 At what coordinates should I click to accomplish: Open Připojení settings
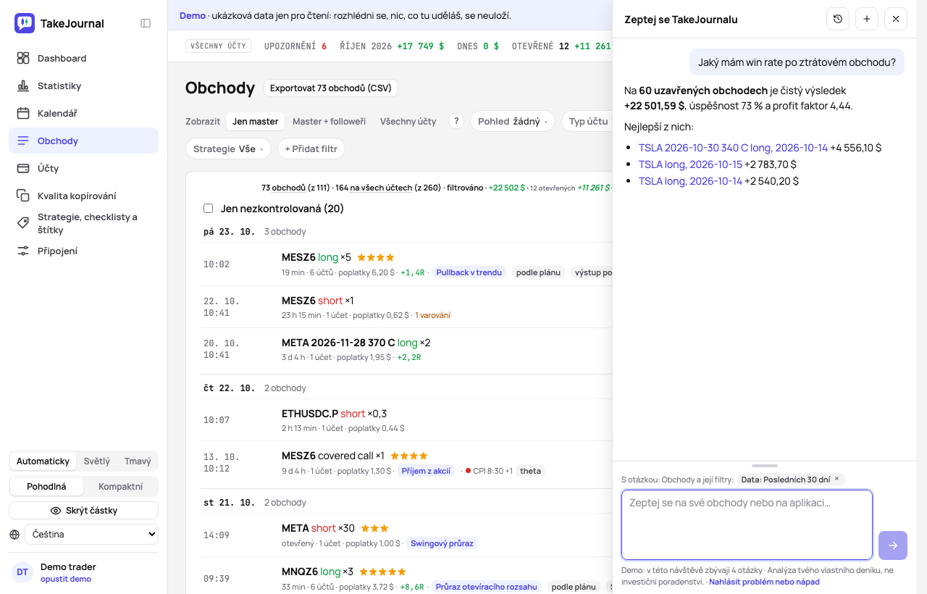click(x=83, y=251)
